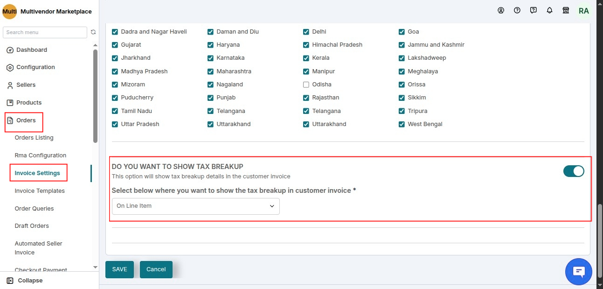The width and height of the screenshot is (603, 289).
Task: Uncheck the Kerala checkbox
Action: pos(306,58)
